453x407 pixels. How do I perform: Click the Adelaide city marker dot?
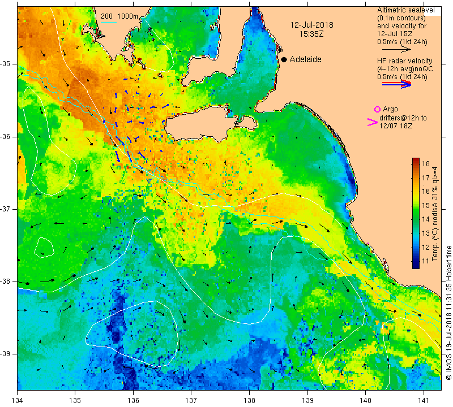click(x=284, y=59)
